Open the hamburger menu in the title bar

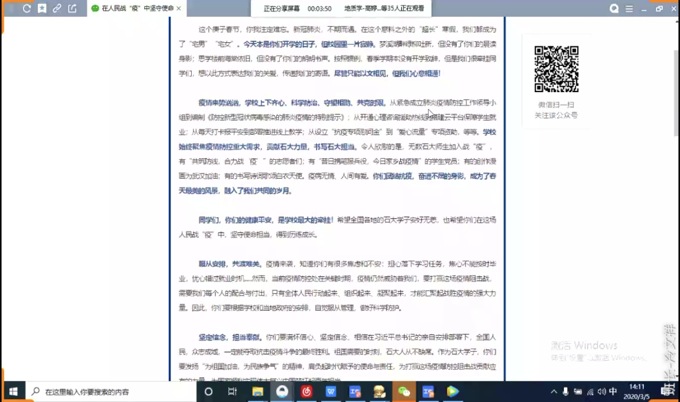click(630, 9)
